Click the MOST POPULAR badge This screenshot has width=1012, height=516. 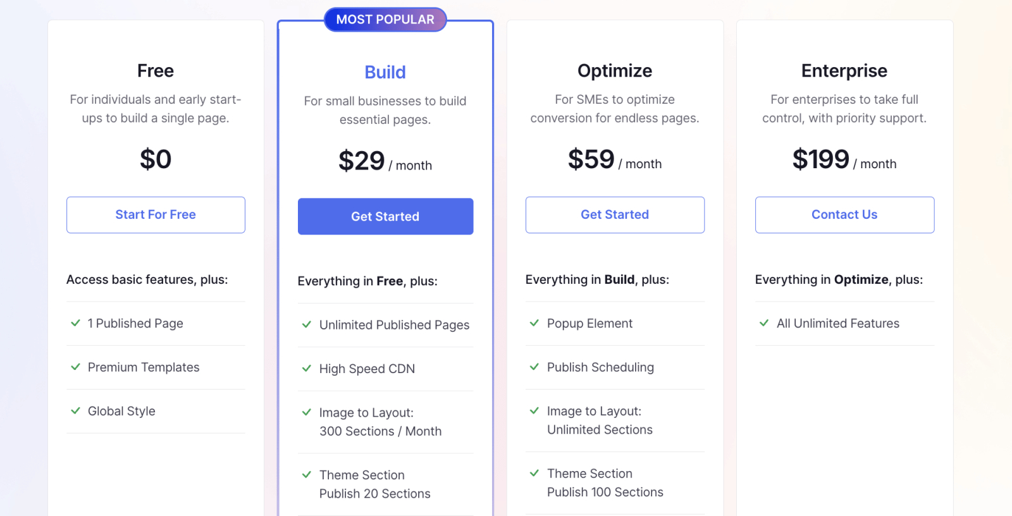[385, 19]
